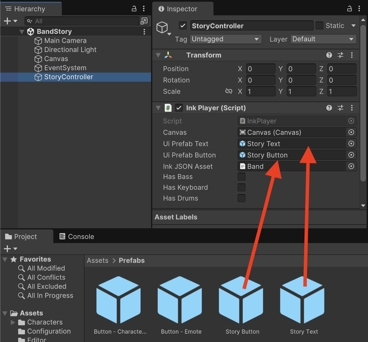Open BandStory scene options menu
The width and height of the screenshot is (368, 342).
click(x=144, y=31)
